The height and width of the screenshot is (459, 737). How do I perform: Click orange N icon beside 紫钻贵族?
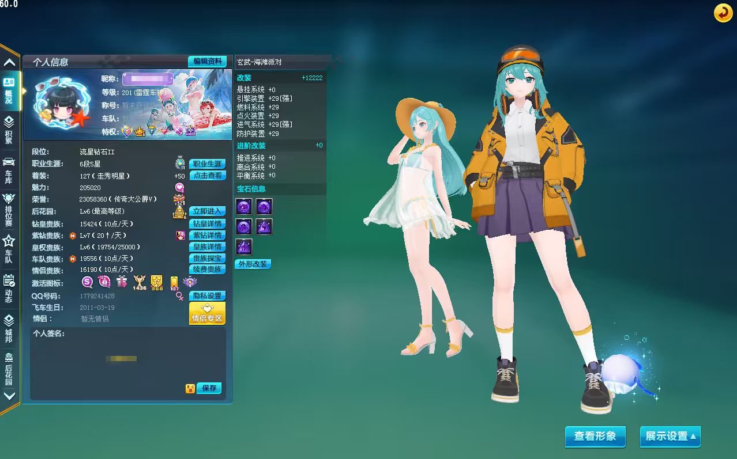coord(73,236)
